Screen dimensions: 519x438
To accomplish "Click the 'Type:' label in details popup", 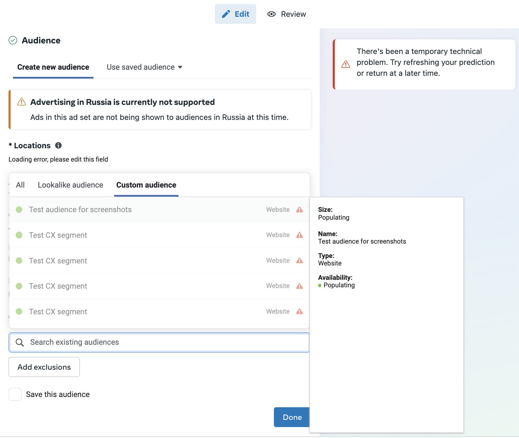I will pyautogui.click(x=326, y=256).
